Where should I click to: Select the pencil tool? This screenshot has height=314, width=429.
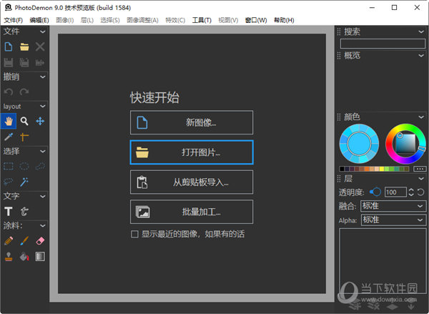(9, 241)
